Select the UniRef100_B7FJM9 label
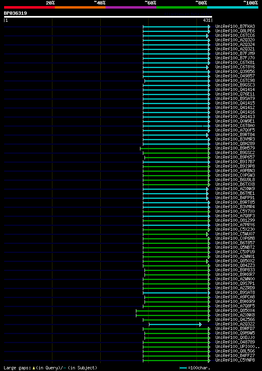The image size is (262, 371). [x=235, y=53]
